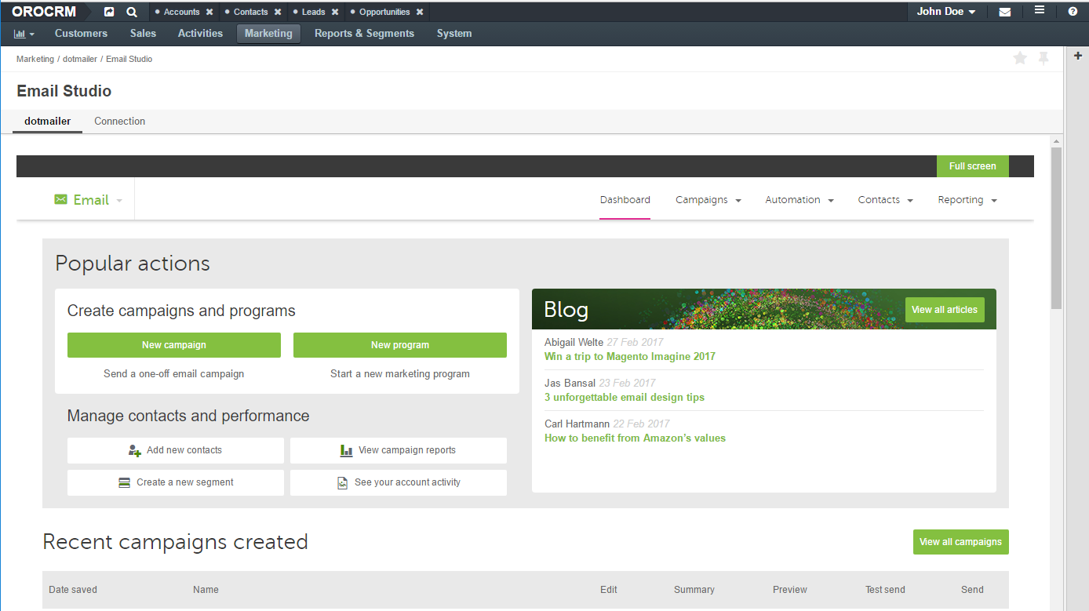Click the Name column header
Image resolution: width=1089 pixels, height=611 pixels.
point(206,590)
